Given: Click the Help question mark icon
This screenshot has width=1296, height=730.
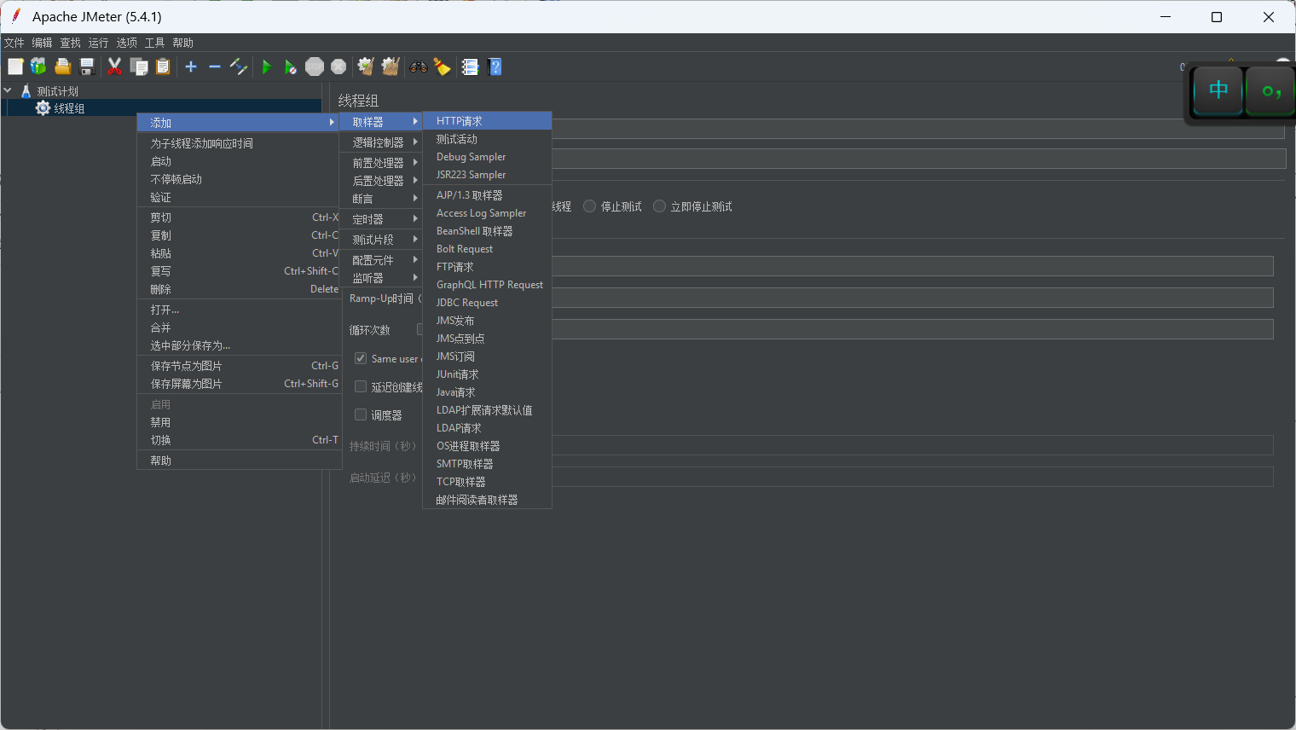Looking at the screenshot, I should click(x=495, y=67).
